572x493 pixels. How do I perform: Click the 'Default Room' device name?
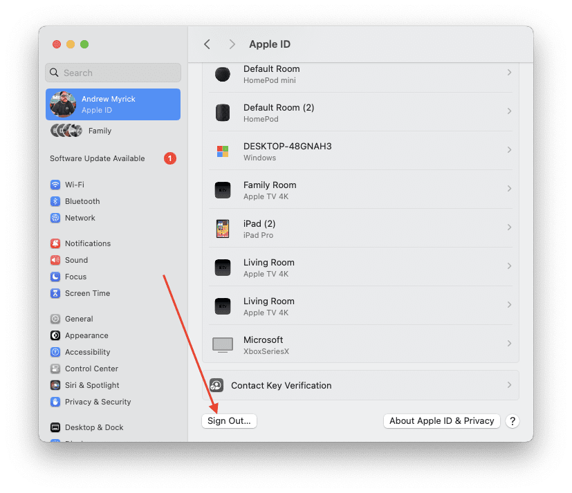point(271,69)
